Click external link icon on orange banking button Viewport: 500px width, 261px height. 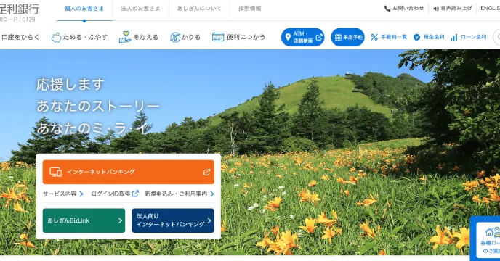pyautogui.click(x=206, y=173)
